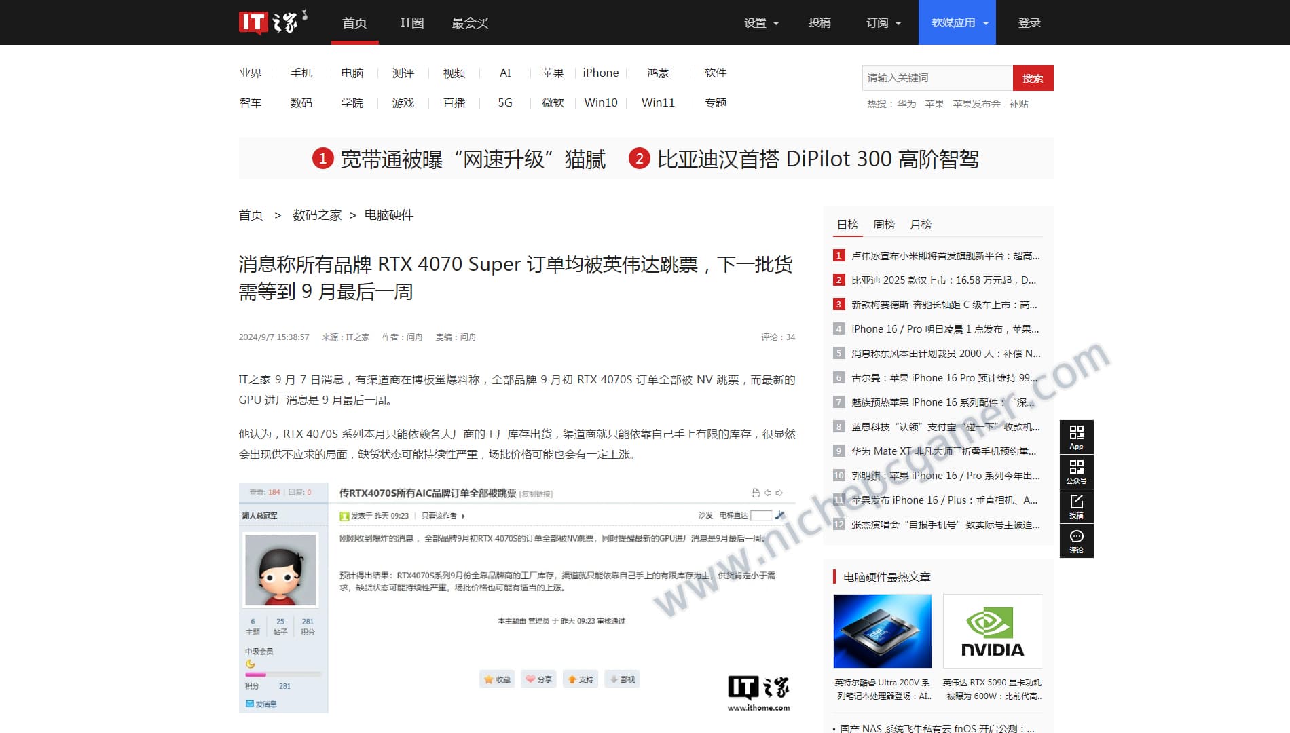
Task: Click 投稿 link in the top bar
Action: click(819, 22)
